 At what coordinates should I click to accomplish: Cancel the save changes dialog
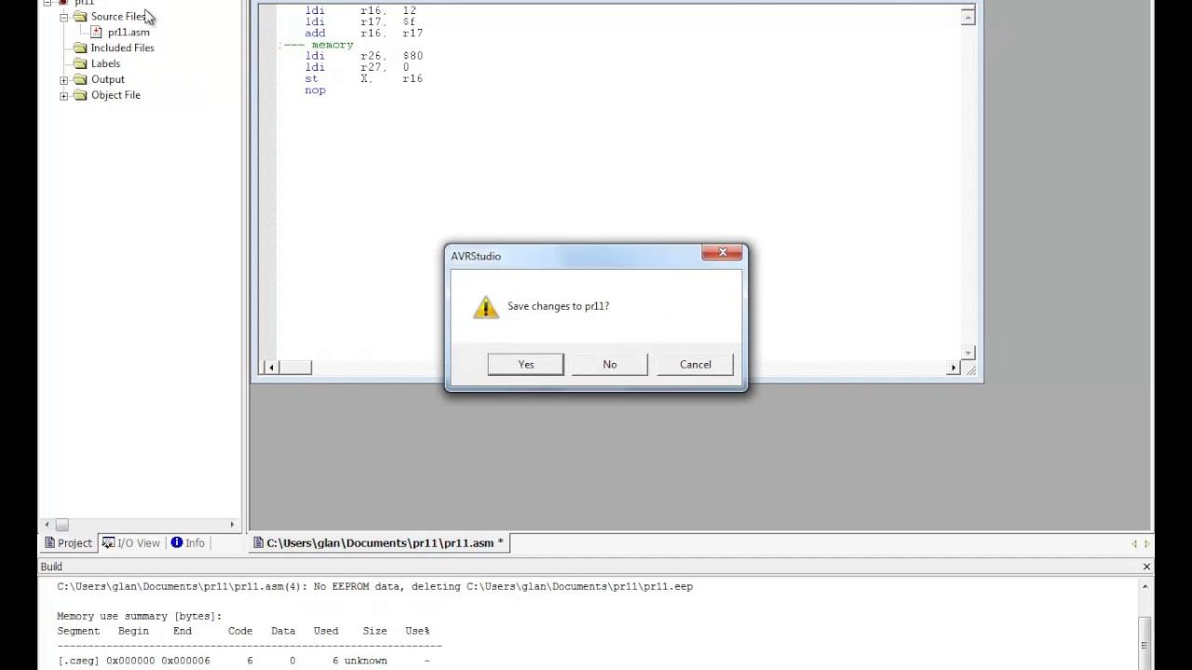[x=695, y=365]
